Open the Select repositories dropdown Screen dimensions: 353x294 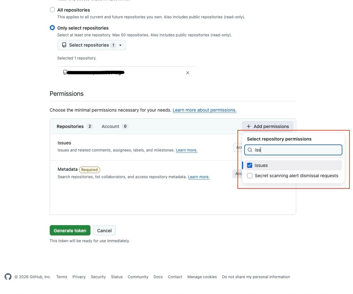(x=91, y=45)
